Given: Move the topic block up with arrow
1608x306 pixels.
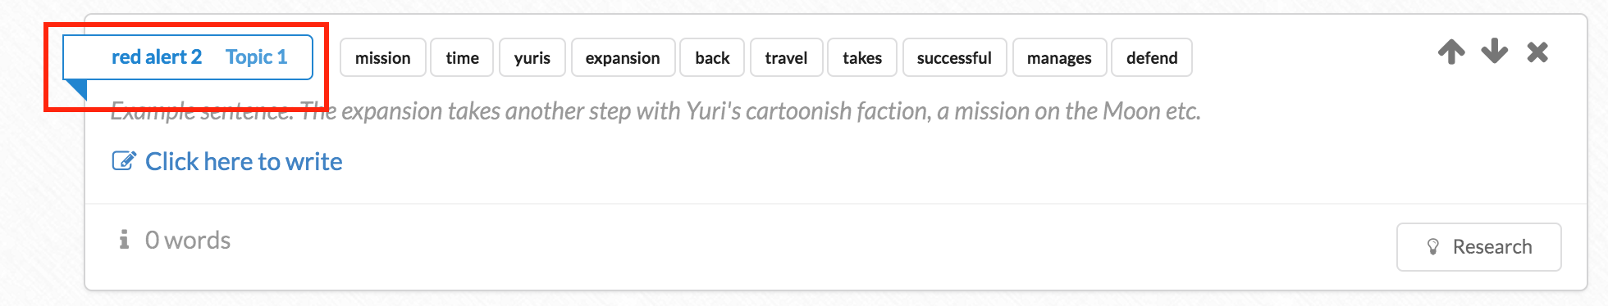Looking at the screenshot, I should [x=1451, y=52].
